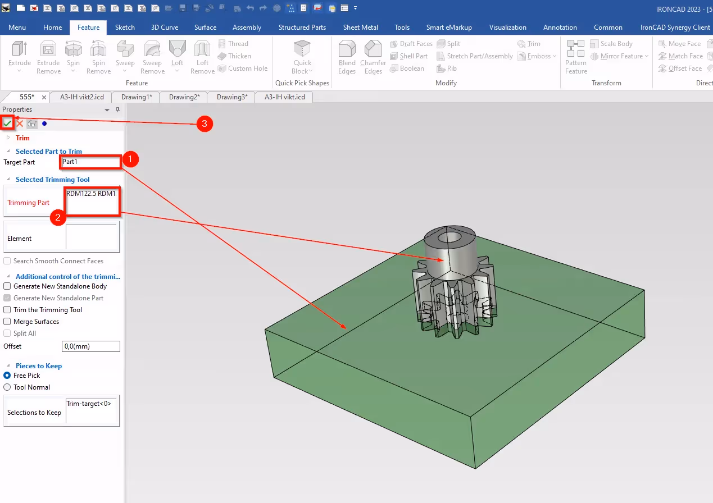713x503 pixels.
Task: Select the Tool Normal radio button
Action: 7,387
